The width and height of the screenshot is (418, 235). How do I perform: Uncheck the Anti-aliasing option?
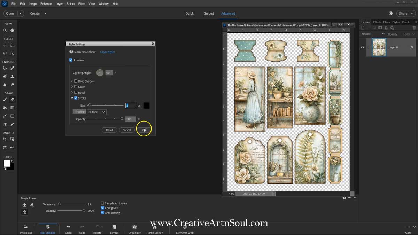[x=102, y=213]
